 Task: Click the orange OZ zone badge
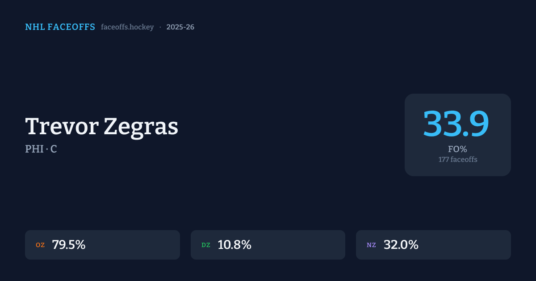[x=40, y=245]
